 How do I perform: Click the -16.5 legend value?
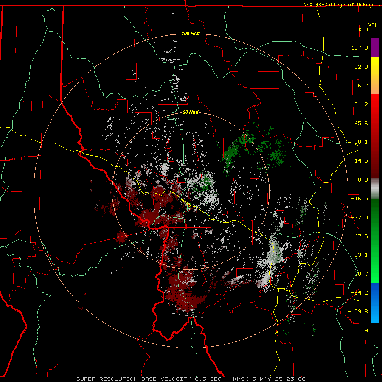pos(360,199)
